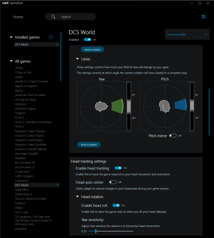Screen dimensions: 214x238
Task: Click the pitch head side-view icon
Action: (164, 106)
